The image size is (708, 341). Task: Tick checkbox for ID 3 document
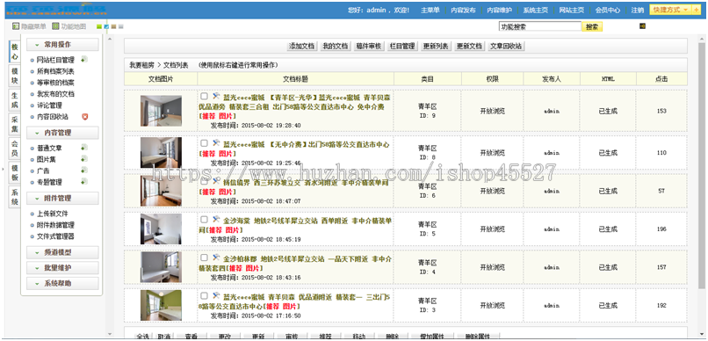click(204, 296)
